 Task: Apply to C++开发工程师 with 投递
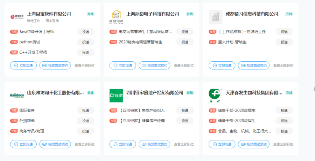pos(86,53)
